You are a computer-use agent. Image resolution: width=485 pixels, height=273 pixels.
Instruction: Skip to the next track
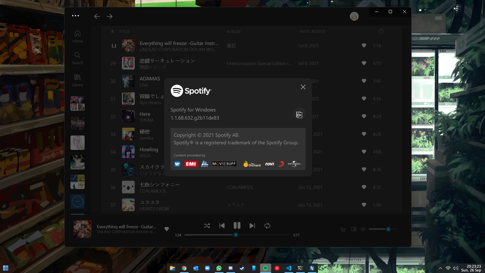click(252, 226)
